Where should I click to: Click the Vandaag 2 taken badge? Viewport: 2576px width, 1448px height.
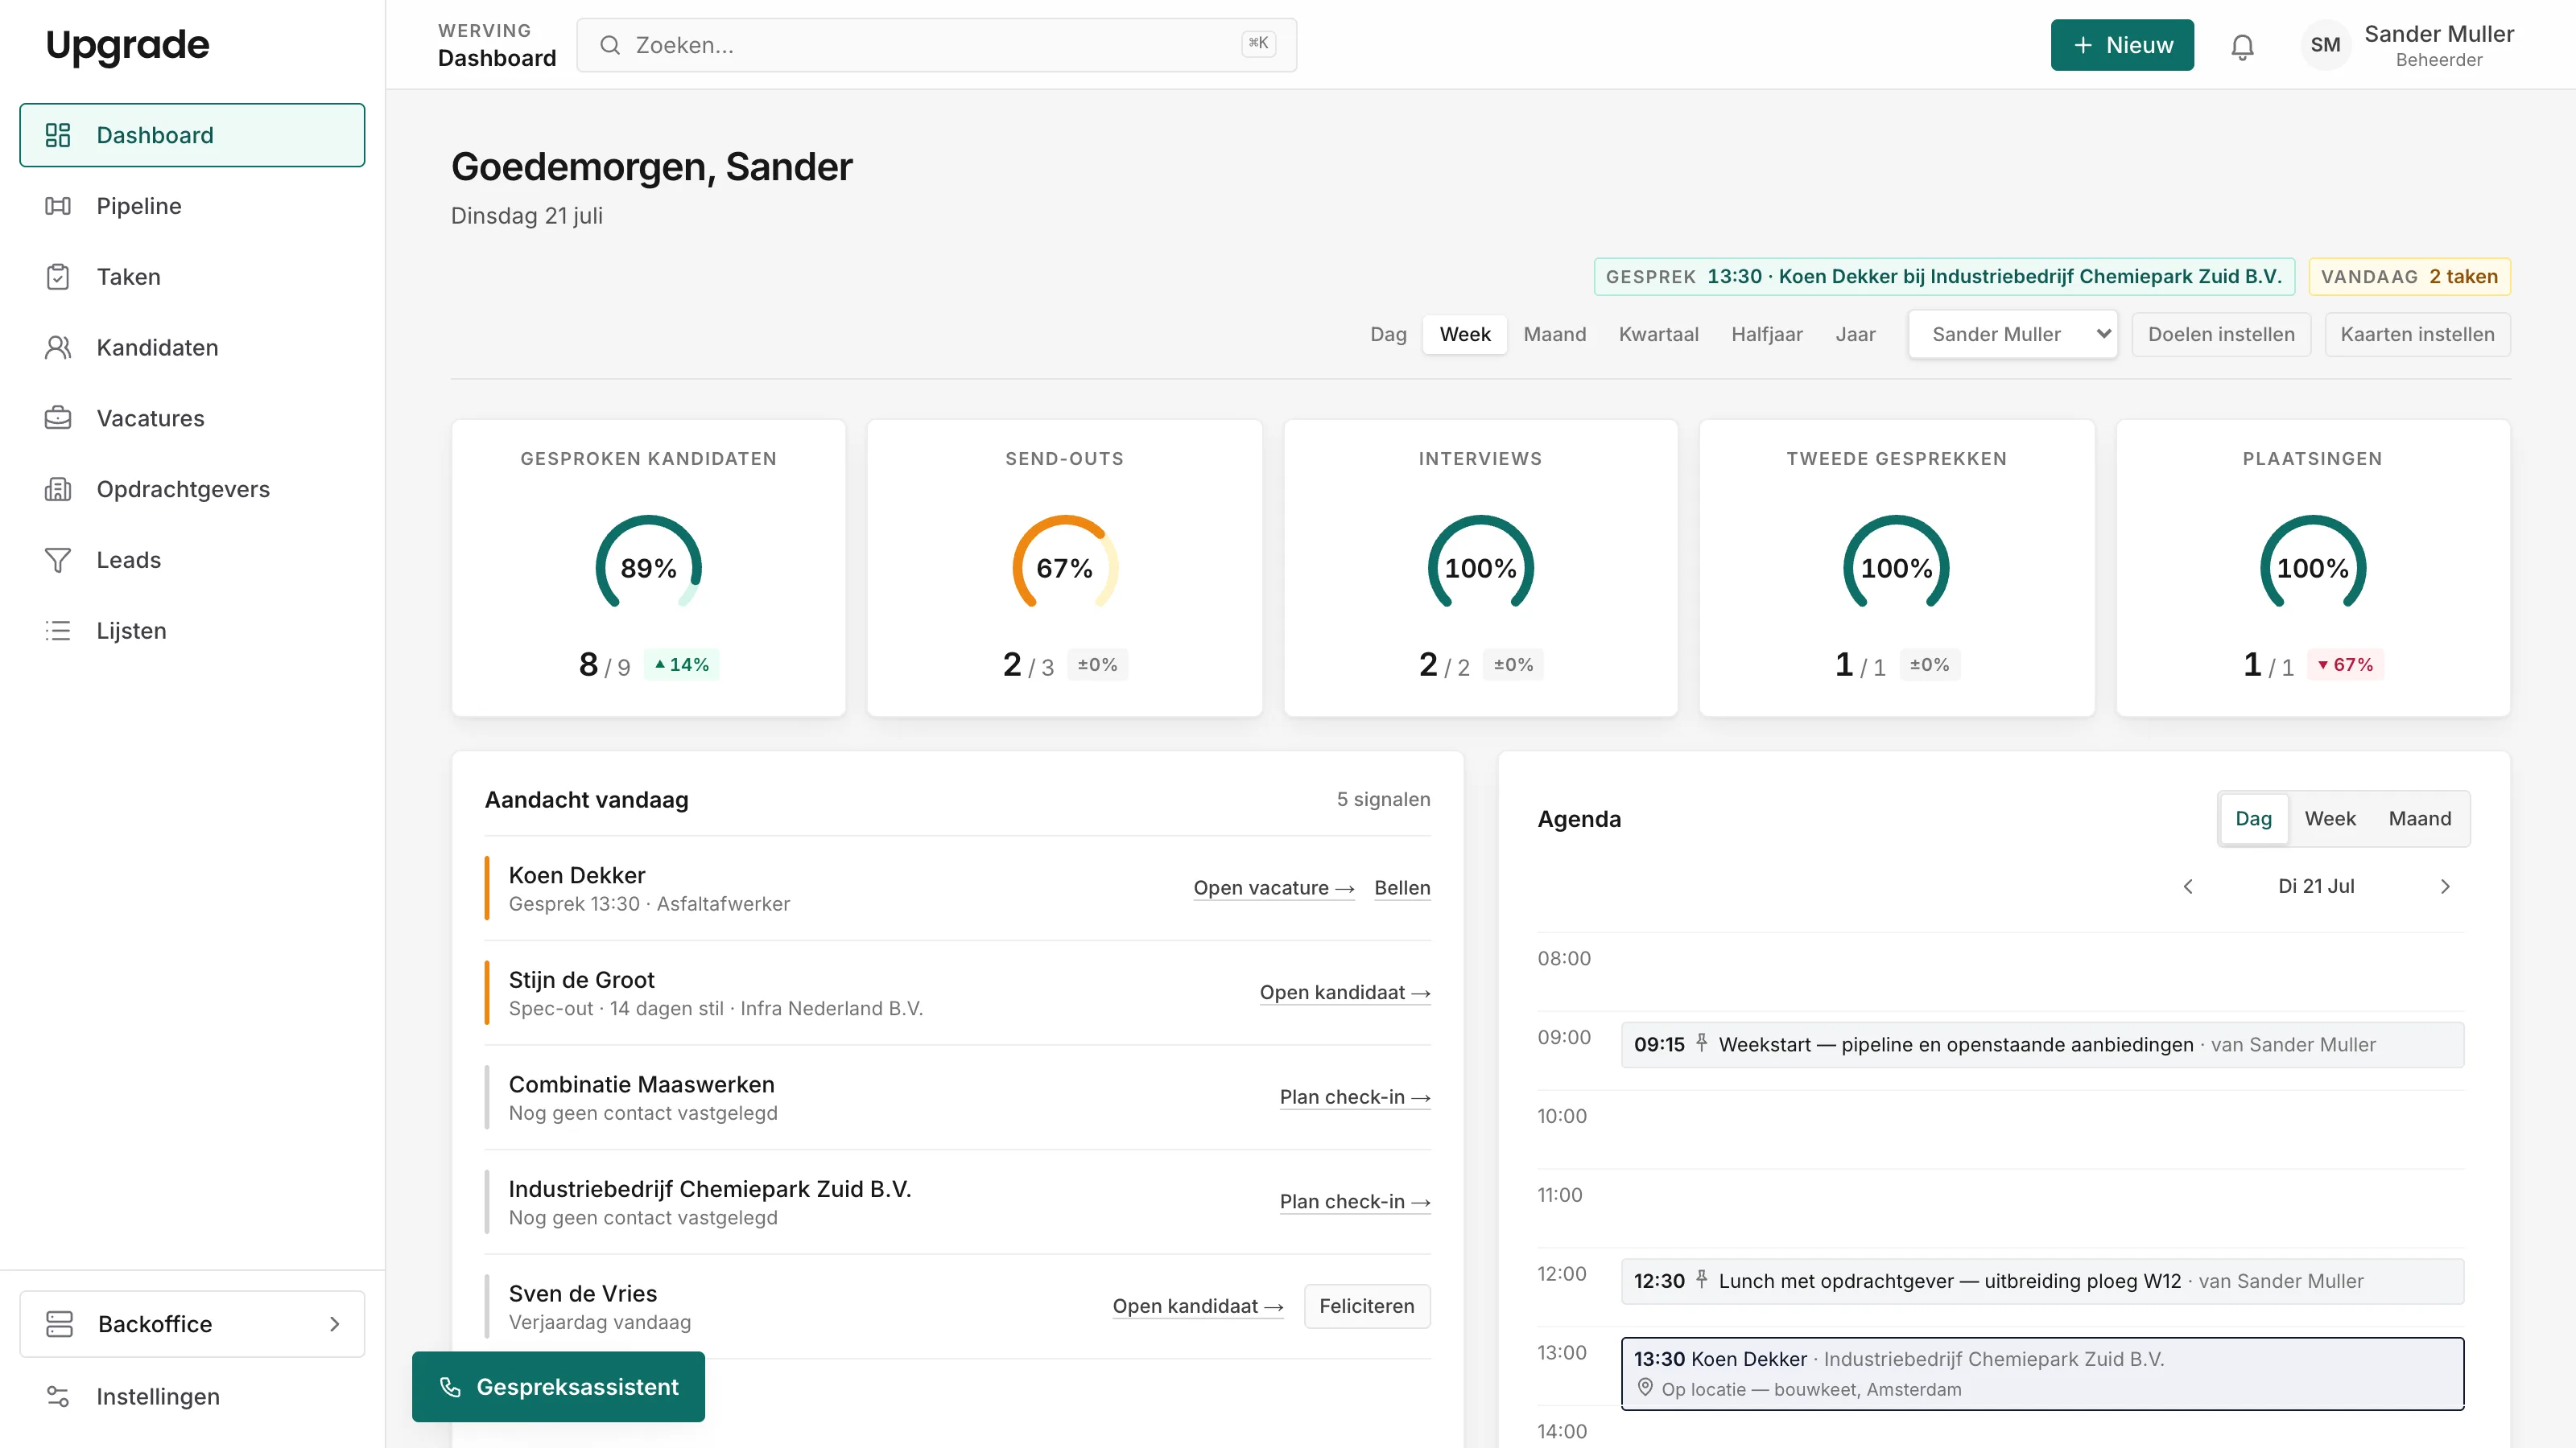point(2409,277)
